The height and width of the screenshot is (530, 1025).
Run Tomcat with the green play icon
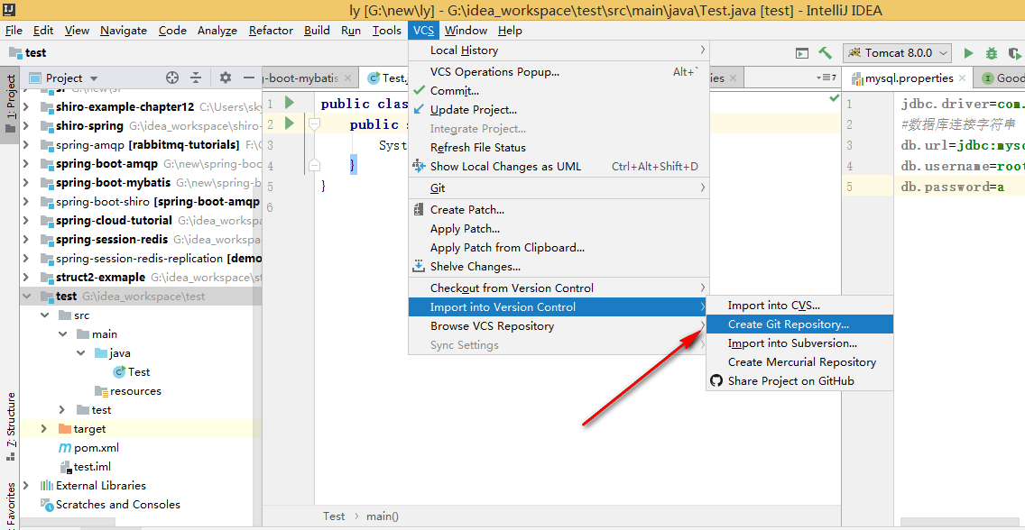point(969,53)
